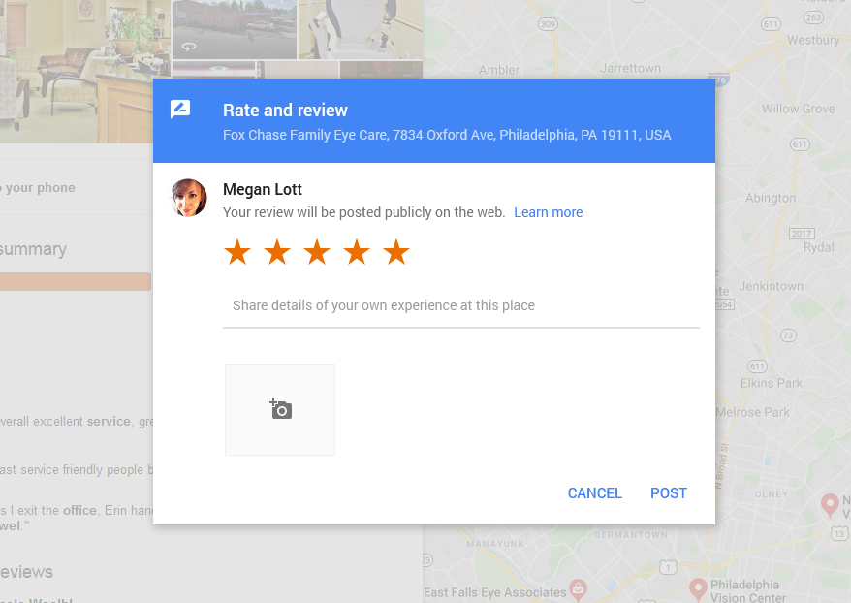Click the Abington map label
The image size is (851, 603).
coord(771,198)
